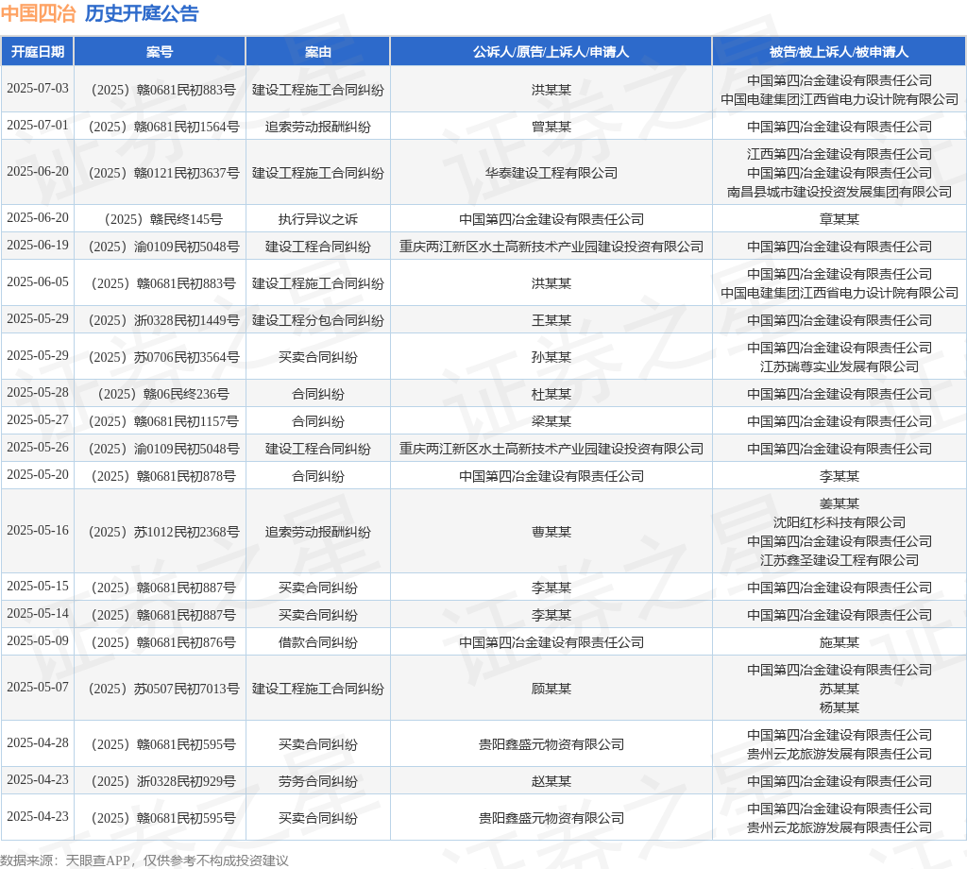Select case number (2025)赣0681民初876号
Screen dimensions: 967x869
click(x=163, y=642)
